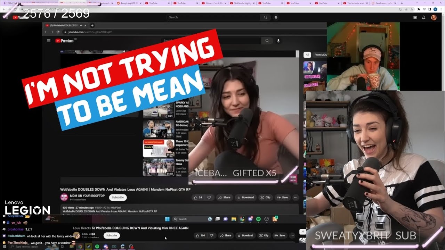Viewport: 445px width, 250px height.
Task: Select the From MDM filter chip
Action: (320, 55)
